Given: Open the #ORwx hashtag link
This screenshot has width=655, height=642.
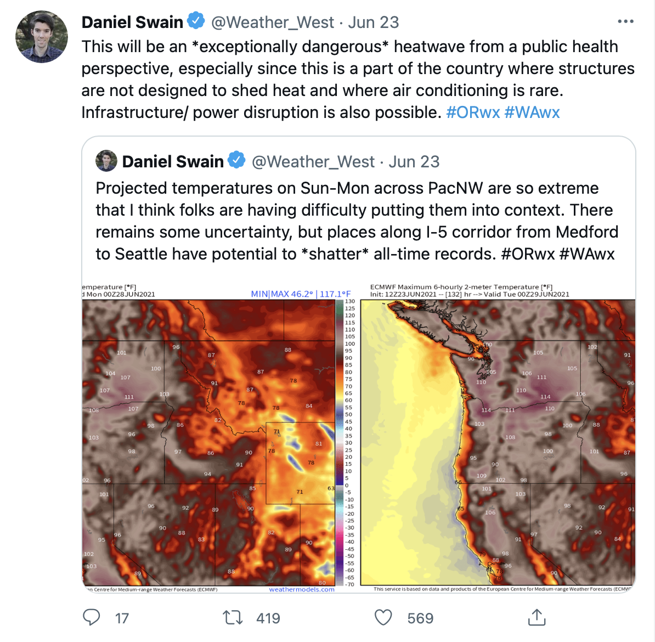Looking at the screenshot, I should [x=473, y=112].
